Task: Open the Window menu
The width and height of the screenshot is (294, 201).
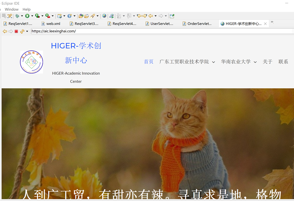Action: point(12,9)
